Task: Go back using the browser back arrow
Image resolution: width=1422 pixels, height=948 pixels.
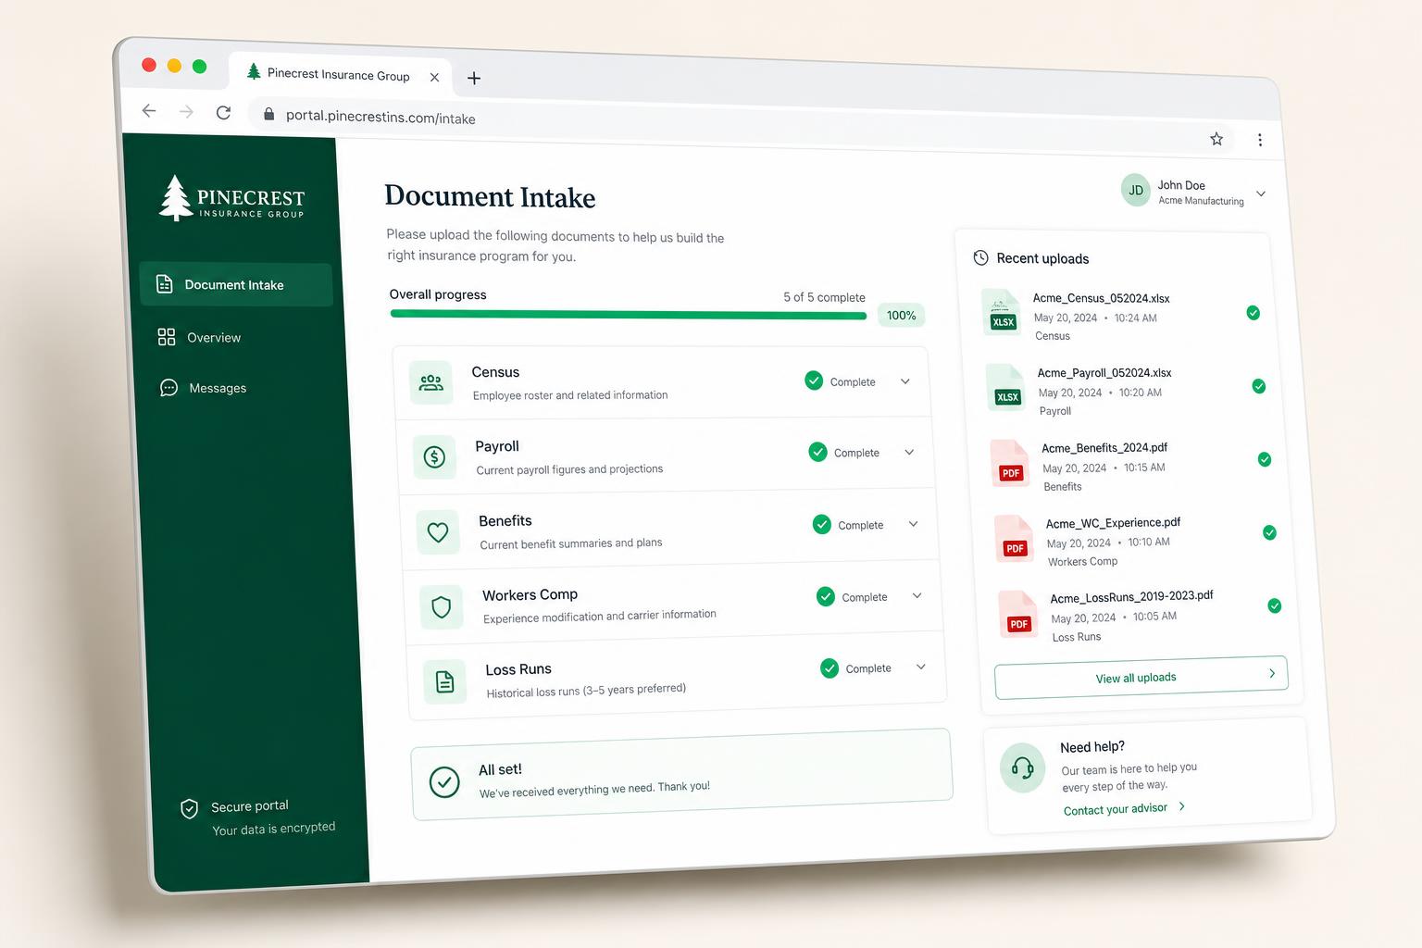Action: click(x=149, y=111)
